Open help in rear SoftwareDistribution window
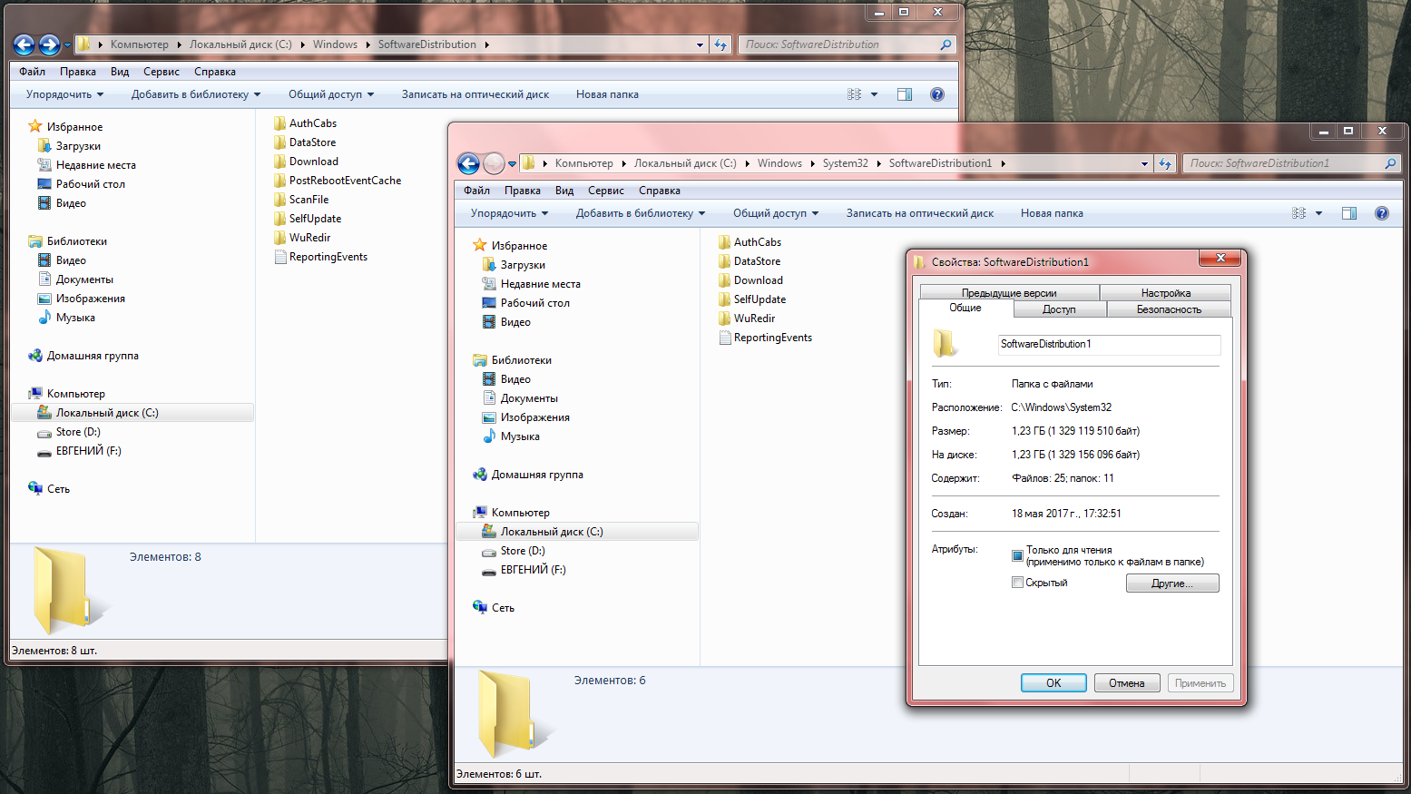This screenshot has width=1411, height=794. pos(937,94)
